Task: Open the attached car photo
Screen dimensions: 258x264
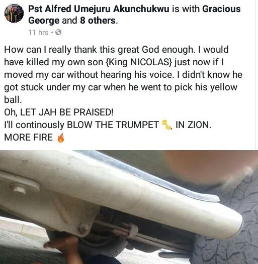Action: point(129,207)
